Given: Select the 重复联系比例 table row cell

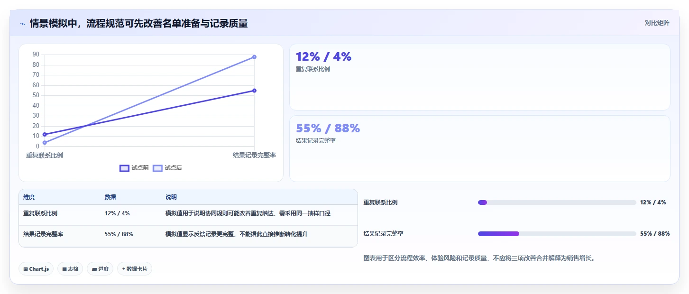Looking at the screenshot, I should [40, 213].
